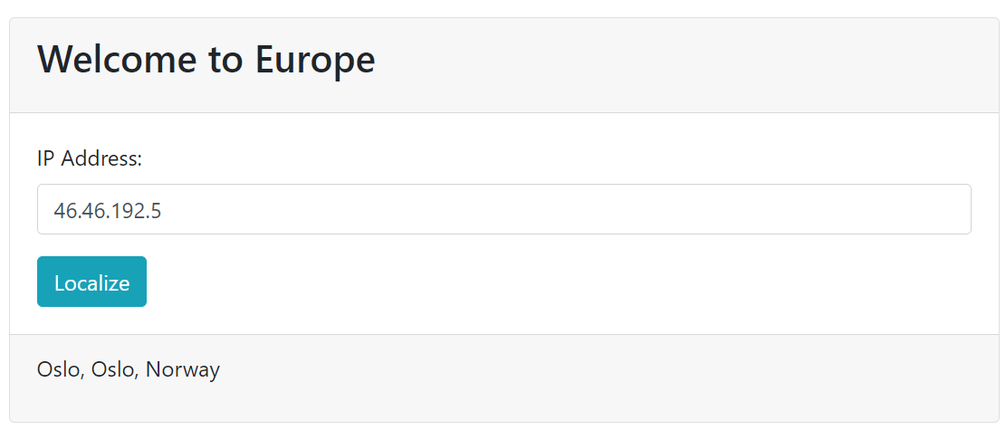Focus the IP Address input field
This screenshot has width=1006, height=440.
click(503, 210)
